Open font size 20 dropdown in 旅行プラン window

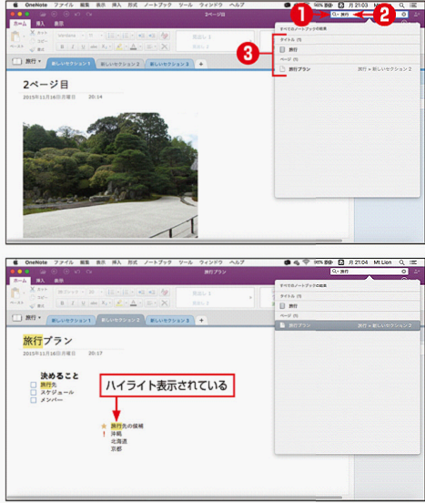click(x=96, y=292)
